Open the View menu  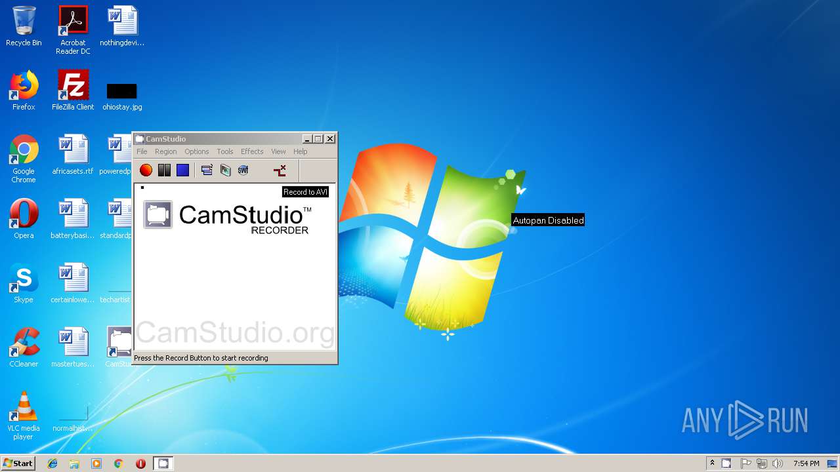click(278, 151)
